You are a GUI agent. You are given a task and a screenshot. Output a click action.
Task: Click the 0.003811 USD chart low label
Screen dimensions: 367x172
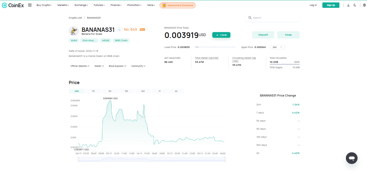tap(81, 149)
